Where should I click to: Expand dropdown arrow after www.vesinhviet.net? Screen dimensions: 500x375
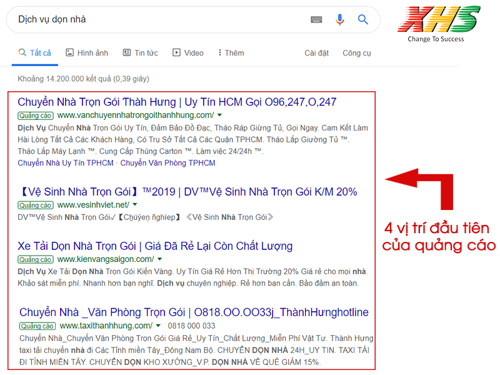coord(135,205)
